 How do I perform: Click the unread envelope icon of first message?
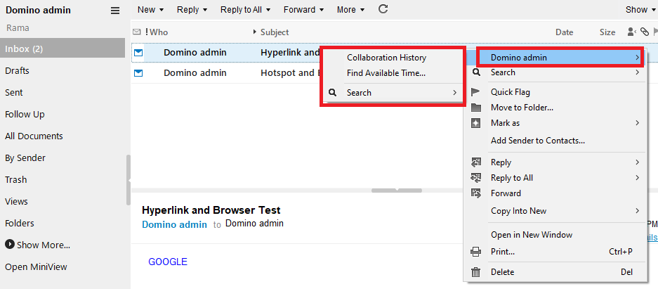[x=138, y=52]
